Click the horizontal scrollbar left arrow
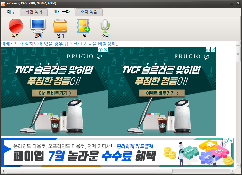Screen dimensions: 242x175 pos(4,171)
